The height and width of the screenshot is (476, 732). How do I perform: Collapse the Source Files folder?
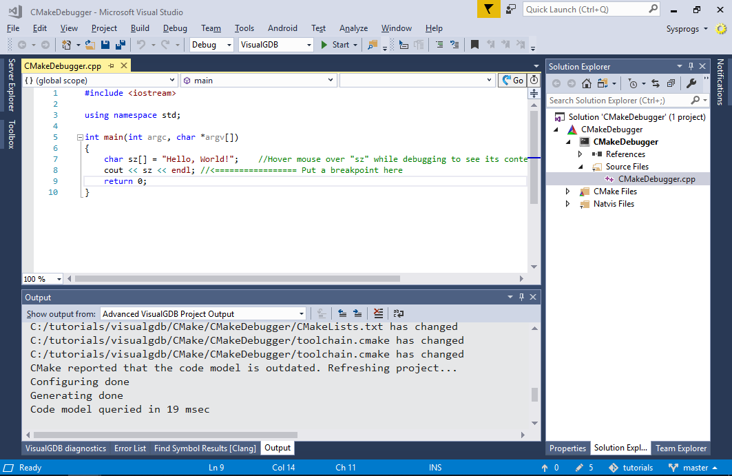(581, 167)
